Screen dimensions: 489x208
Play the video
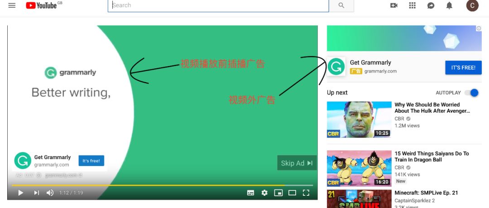click(20, 193)
